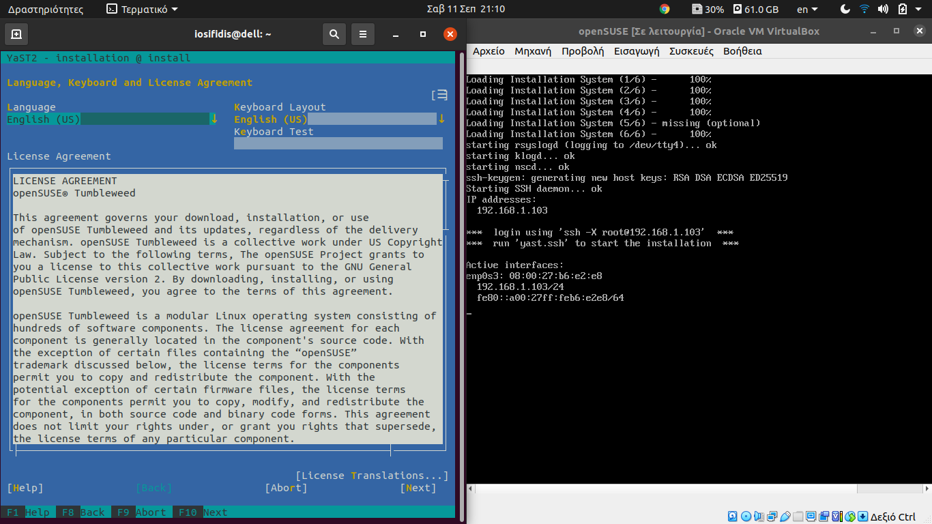932x524 pixels.
Task: Open the terminal search tool
Action: (334, 34)
